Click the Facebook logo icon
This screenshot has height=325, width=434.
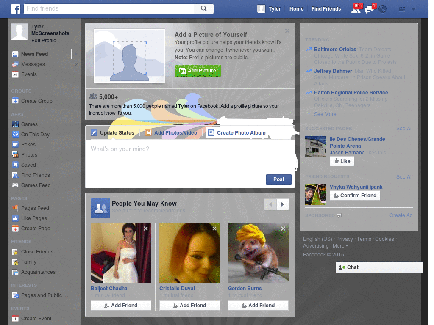point(16,9)
